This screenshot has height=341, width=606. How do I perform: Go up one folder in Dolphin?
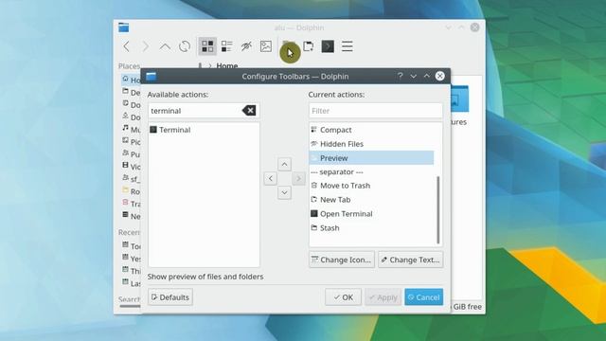(165, 46)
